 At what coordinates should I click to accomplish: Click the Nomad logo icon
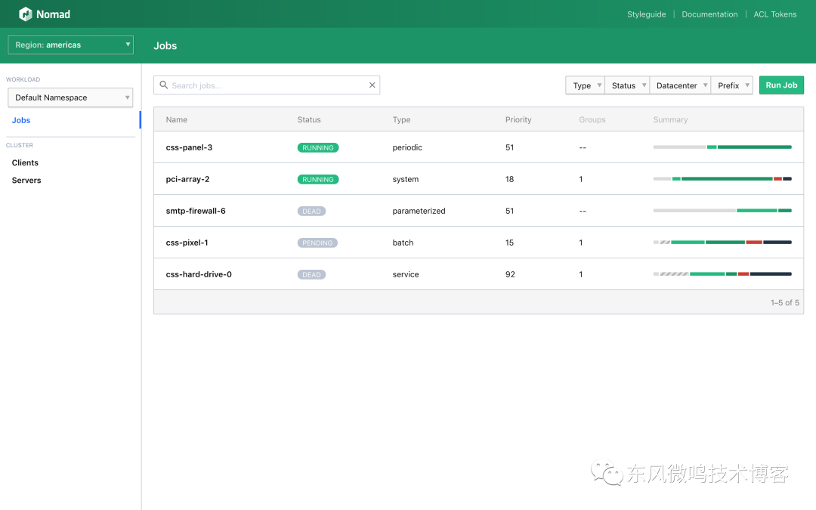coord(25,14)
